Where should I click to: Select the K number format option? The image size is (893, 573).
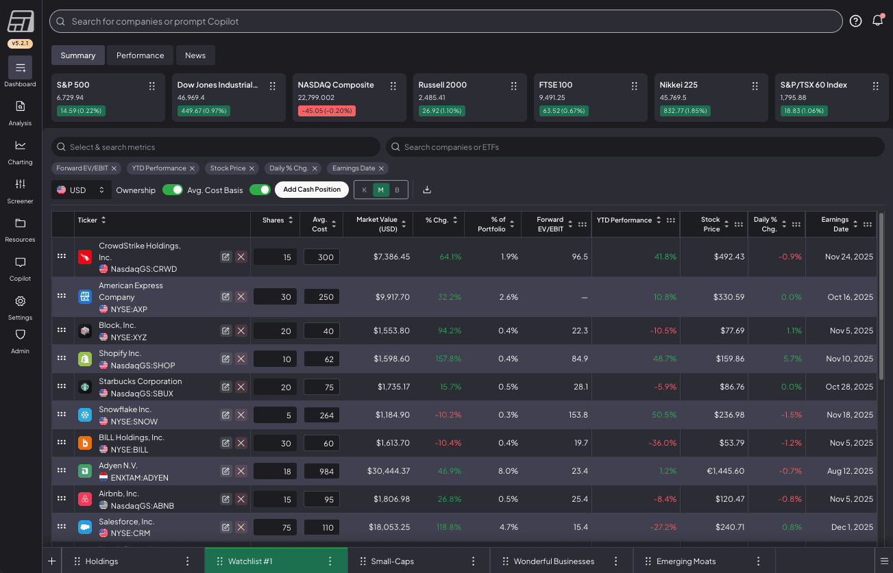click(365, 190)
